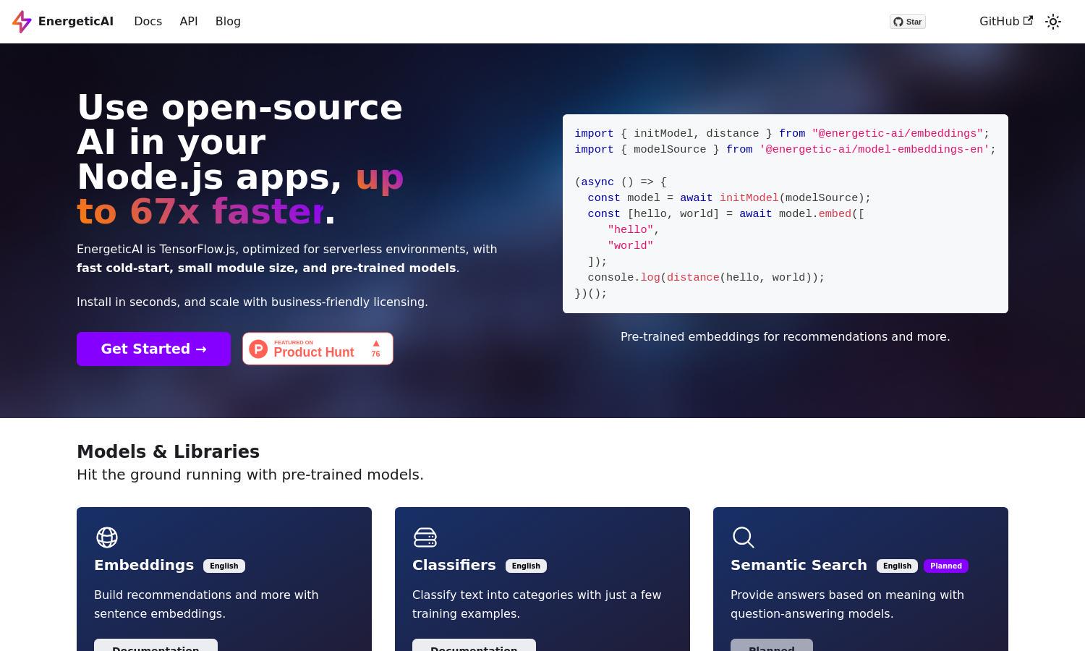Go to the API page
The width and height of the screenshot is (1085, 651).
tap(189, 22)
